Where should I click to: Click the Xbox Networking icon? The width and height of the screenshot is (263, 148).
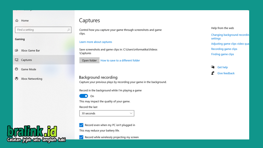[x=17, y=79]
